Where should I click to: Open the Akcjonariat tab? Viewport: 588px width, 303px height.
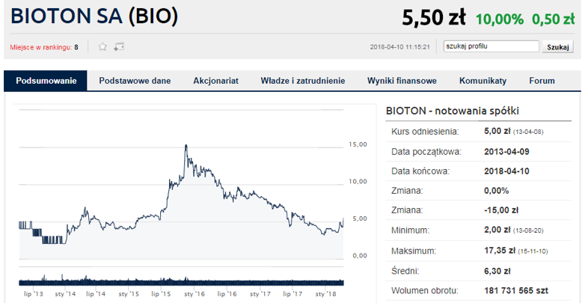tap(215, 81)
